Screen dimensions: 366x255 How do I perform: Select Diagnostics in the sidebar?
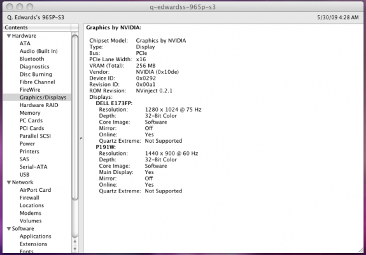[x=34, y=66]
